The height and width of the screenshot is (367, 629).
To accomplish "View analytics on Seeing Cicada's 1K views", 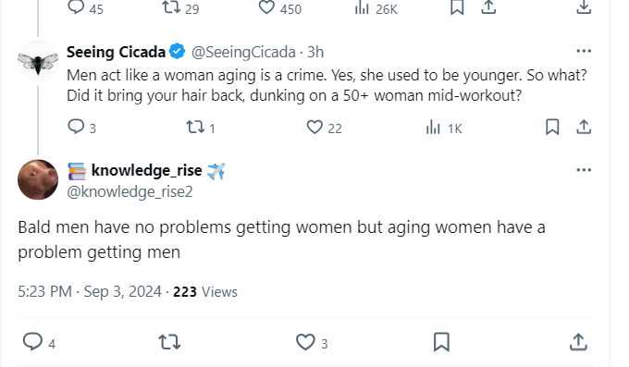I will point(444,128).
